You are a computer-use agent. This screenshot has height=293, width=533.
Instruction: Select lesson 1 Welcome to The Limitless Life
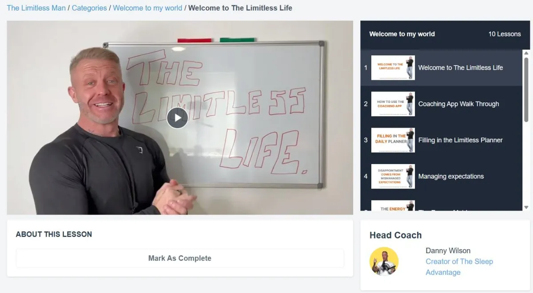tap(442, 68)
